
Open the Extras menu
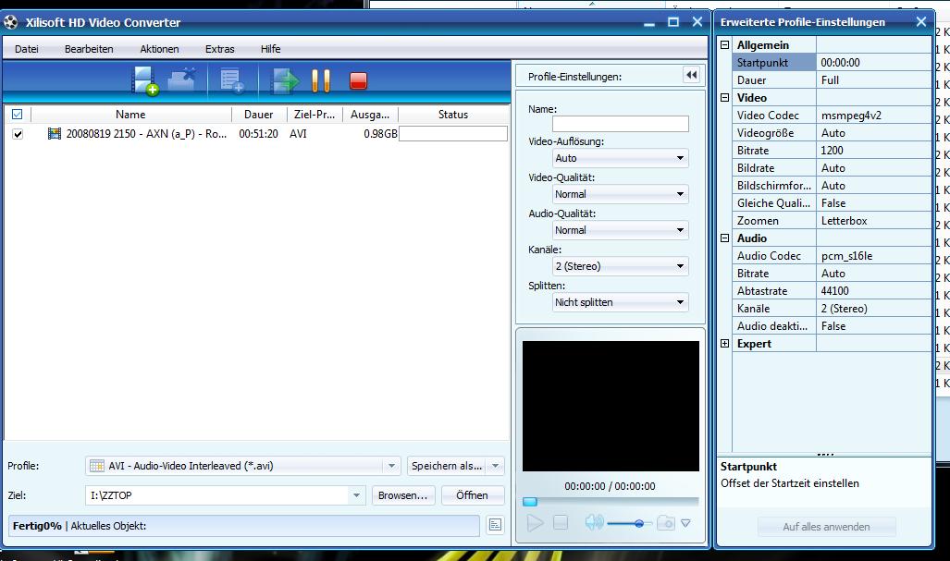tap(219, 49)
